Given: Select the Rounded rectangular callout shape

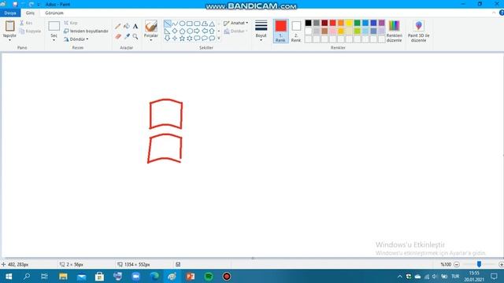Looking at the screenshot, I should tap(197, 39).
